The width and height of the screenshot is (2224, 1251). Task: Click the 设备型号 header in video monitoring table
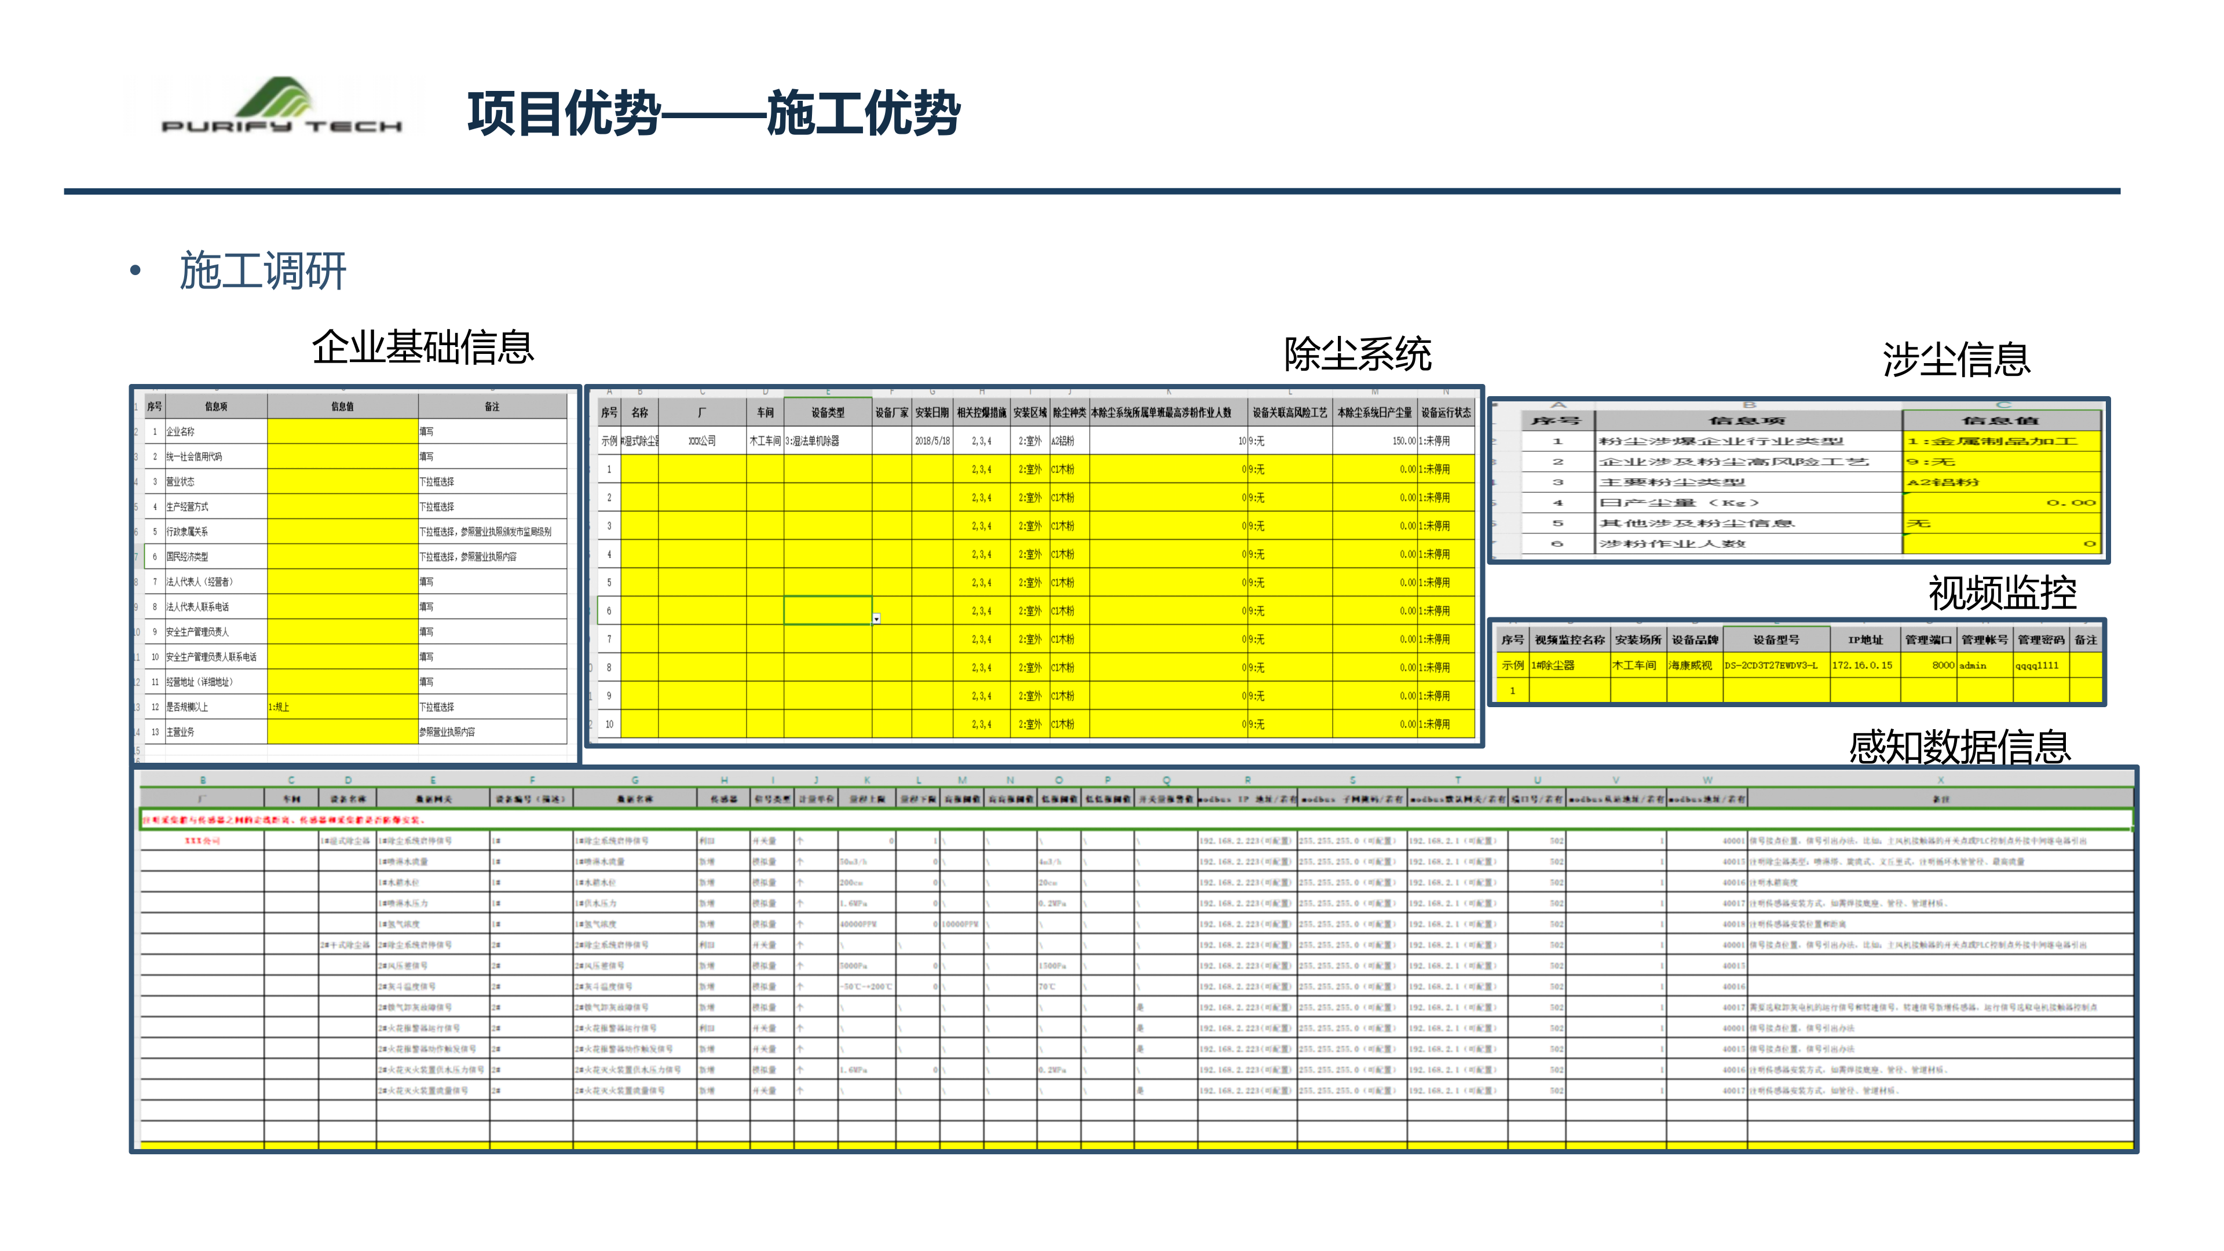(1777, 640)
